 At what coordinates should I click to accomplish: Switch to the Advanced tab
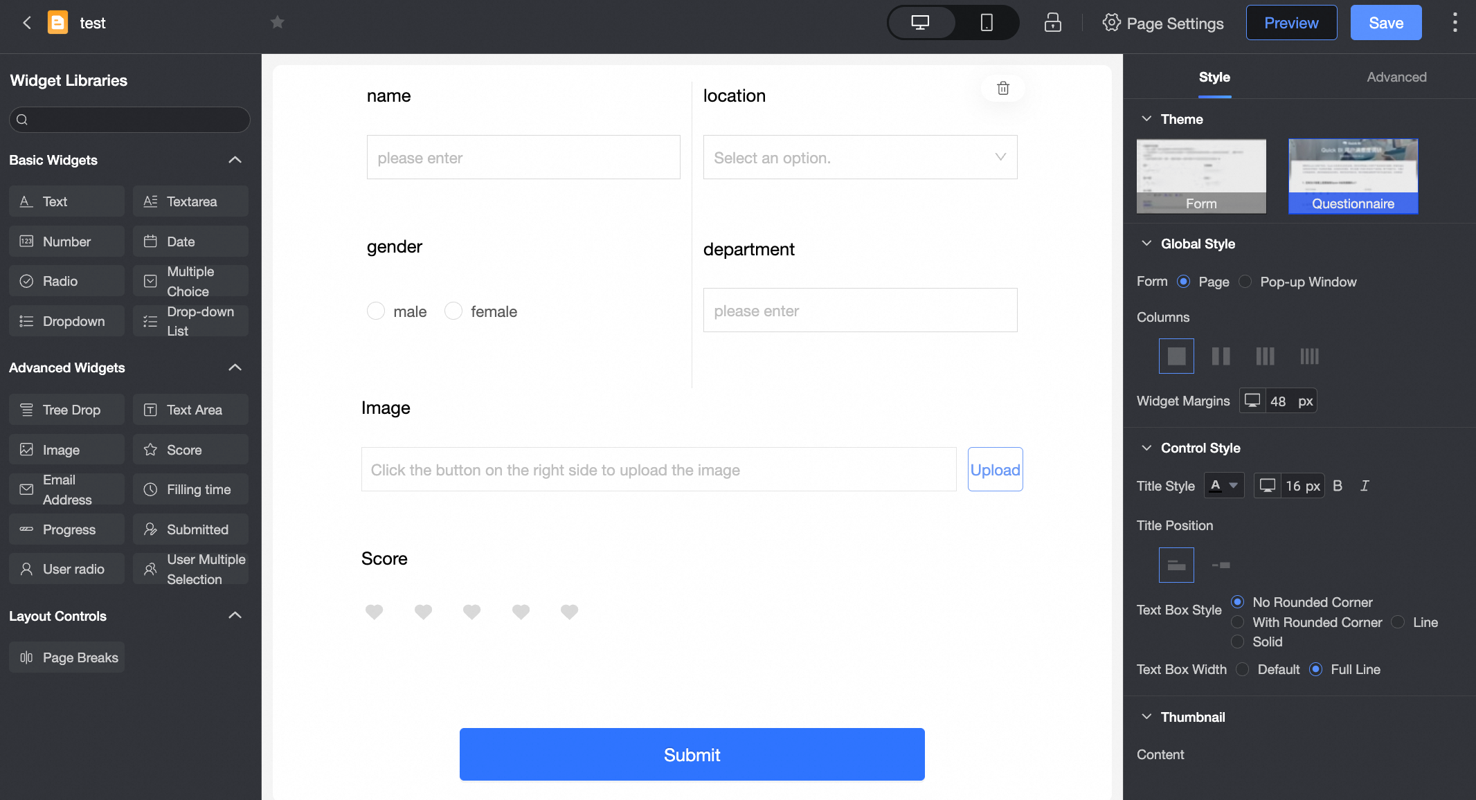click(x=1396, y=77)
